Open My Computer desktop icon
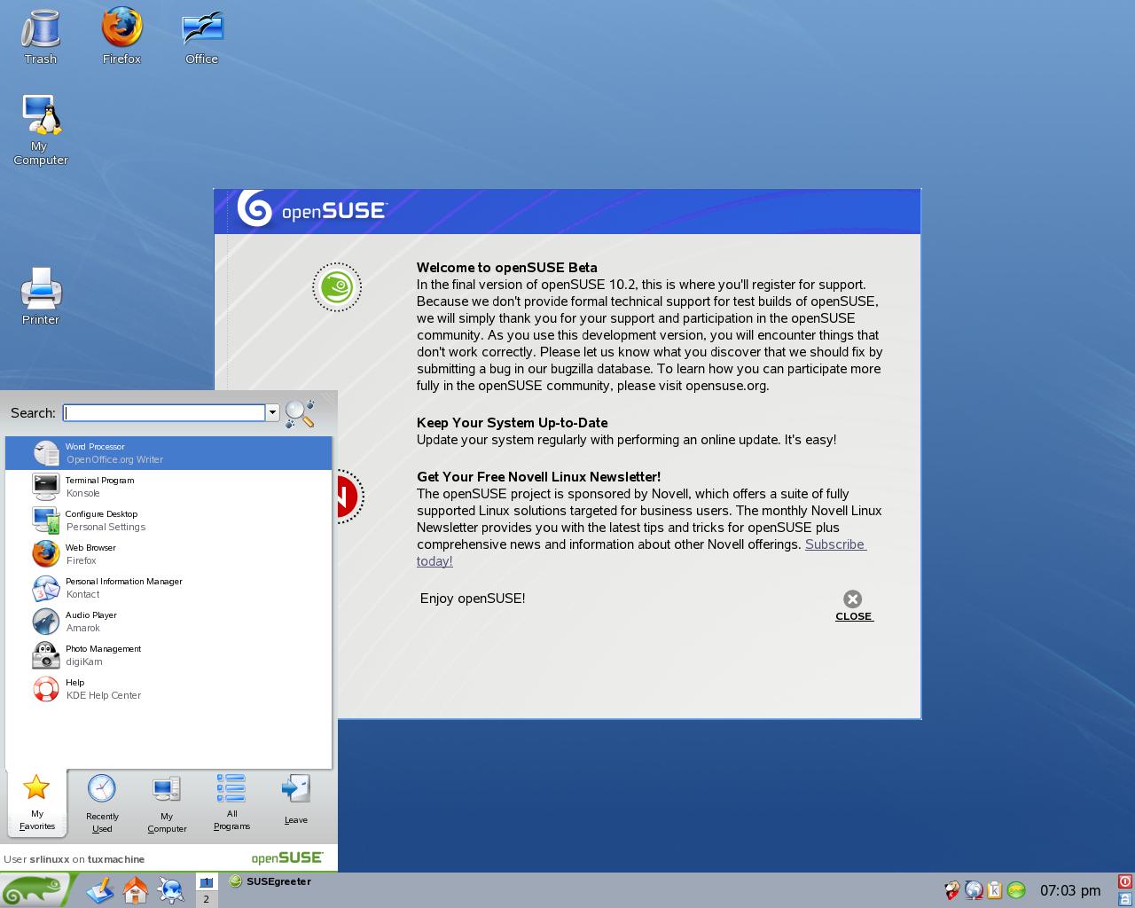Viewport: 1135px width, 908px height. 40,129
